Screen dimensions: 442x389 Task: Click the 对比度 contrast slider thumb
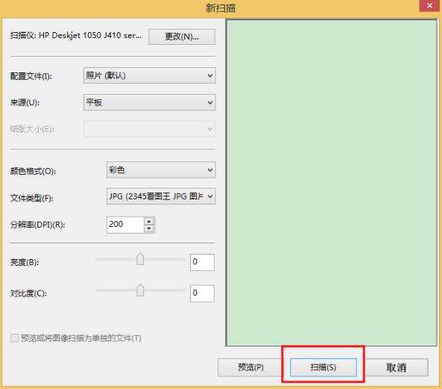pos(140,290)
